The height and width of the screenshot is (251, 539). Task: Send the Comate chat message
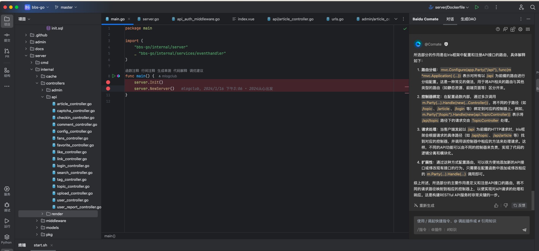pyautogui.click(x=524, y=230)
